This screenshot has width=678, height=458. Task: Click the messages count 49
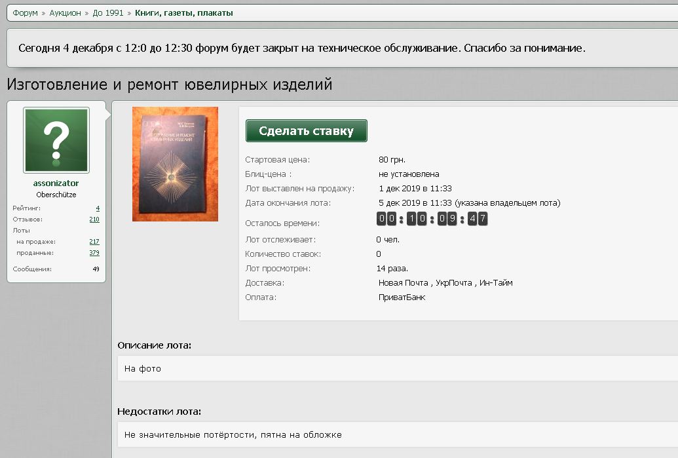pos(96,269)
